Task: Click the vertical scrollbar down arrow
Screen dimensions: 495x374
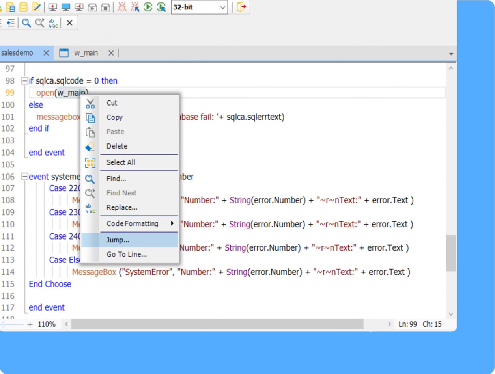Action: [x=451, y=314]
